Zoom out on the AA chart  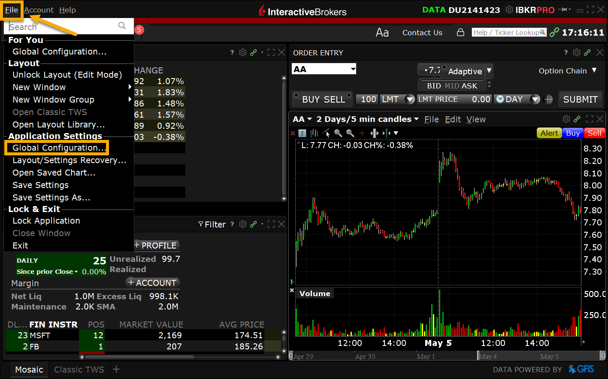point(350,133)
